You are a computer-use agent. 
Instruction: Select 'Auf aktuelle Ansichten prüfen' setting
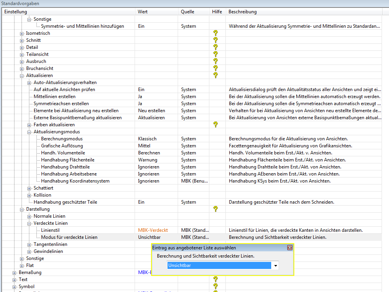[x=64, y=90]
